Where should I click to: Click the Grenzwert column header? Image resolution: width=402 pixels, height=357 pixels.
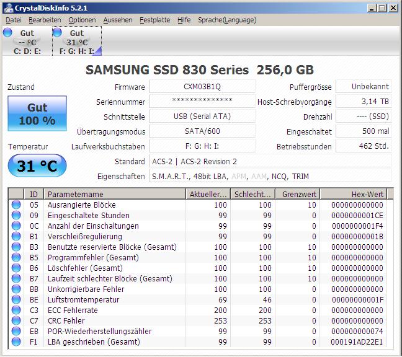pos(297,194)
